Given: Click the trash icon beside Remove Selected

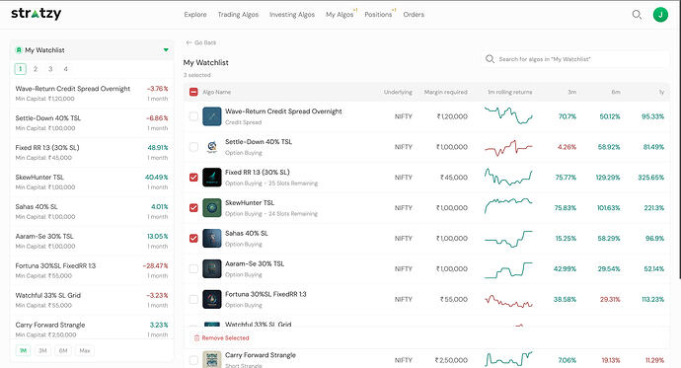Looking at the screenshot, I should click(196, 338).
